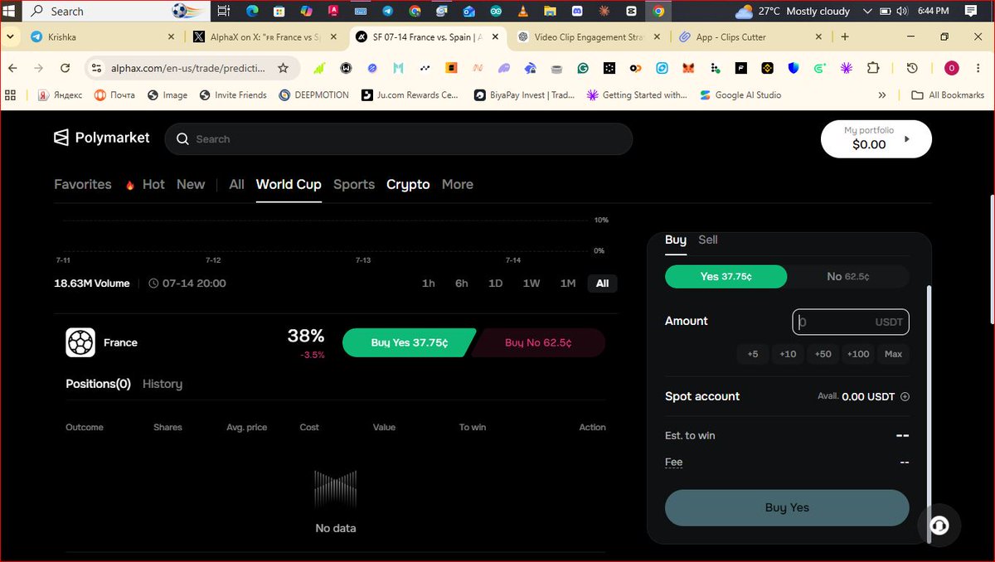Expand the My portfolio arrow
The image size is (995, 562).
click(907, 139)
